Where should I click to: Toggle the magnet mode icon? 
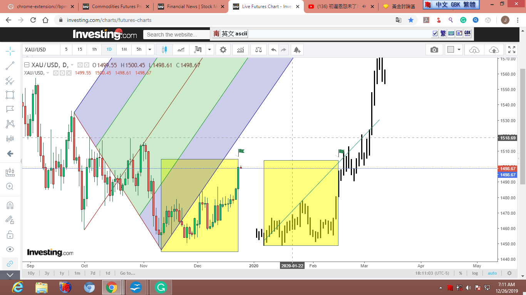10,205
